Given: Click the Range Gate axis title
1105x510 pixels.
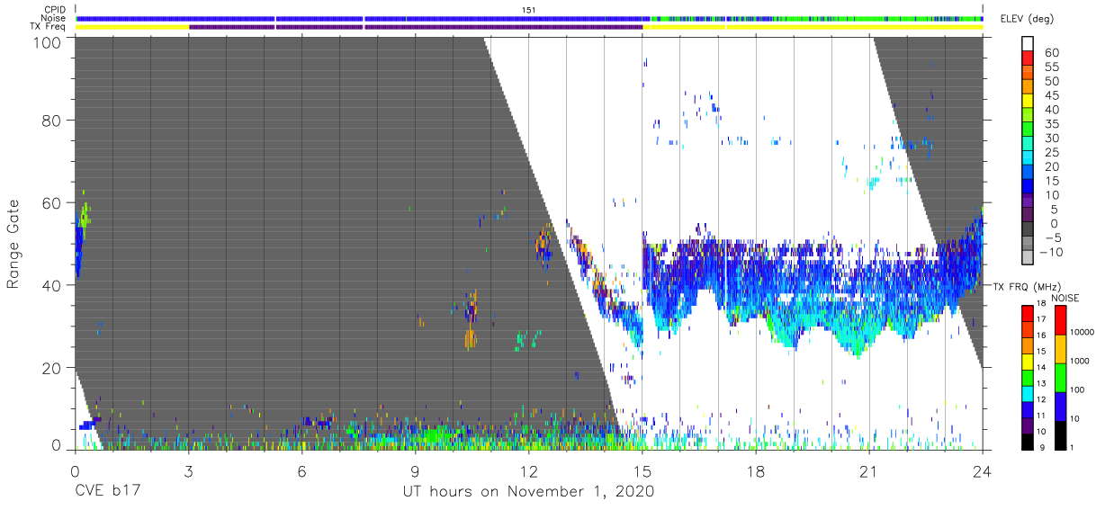Looking at the screenshot, I should 13,243.
